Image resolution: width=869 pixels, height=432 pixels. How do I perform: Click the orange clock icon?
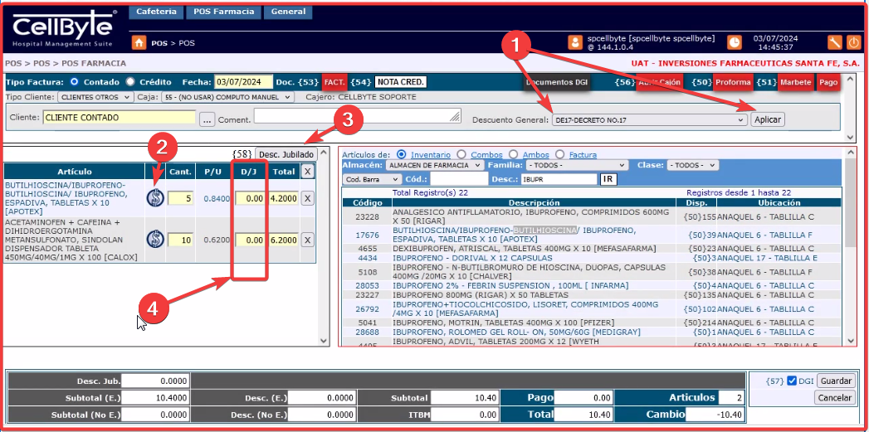(735, 42)
